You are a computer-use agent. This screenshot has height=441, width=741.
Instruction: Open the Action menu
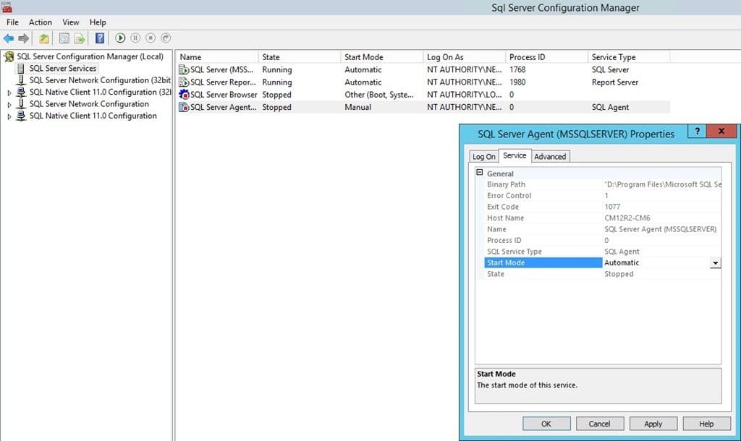click(x=41, y=22)
